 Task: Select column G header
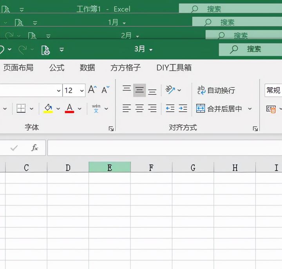(x=193, y=167)
